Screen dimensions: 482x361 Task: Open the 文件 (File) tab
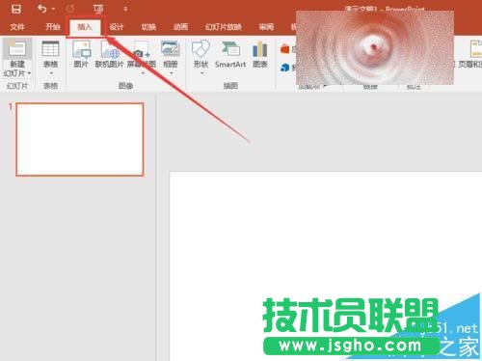(17, 27)
